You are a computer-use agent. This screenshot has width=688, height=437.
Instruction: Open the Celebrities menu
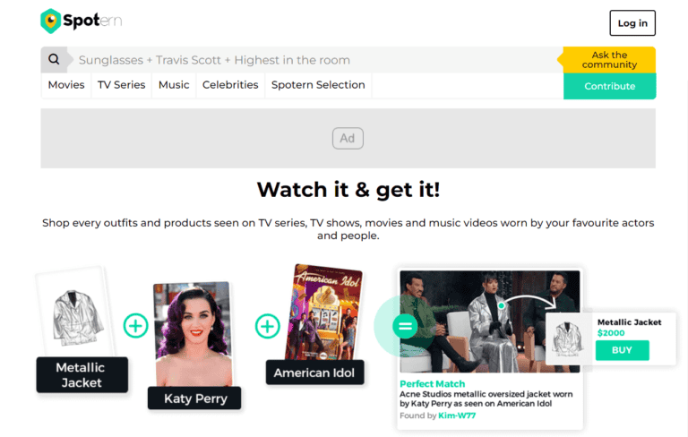(230, 85)
